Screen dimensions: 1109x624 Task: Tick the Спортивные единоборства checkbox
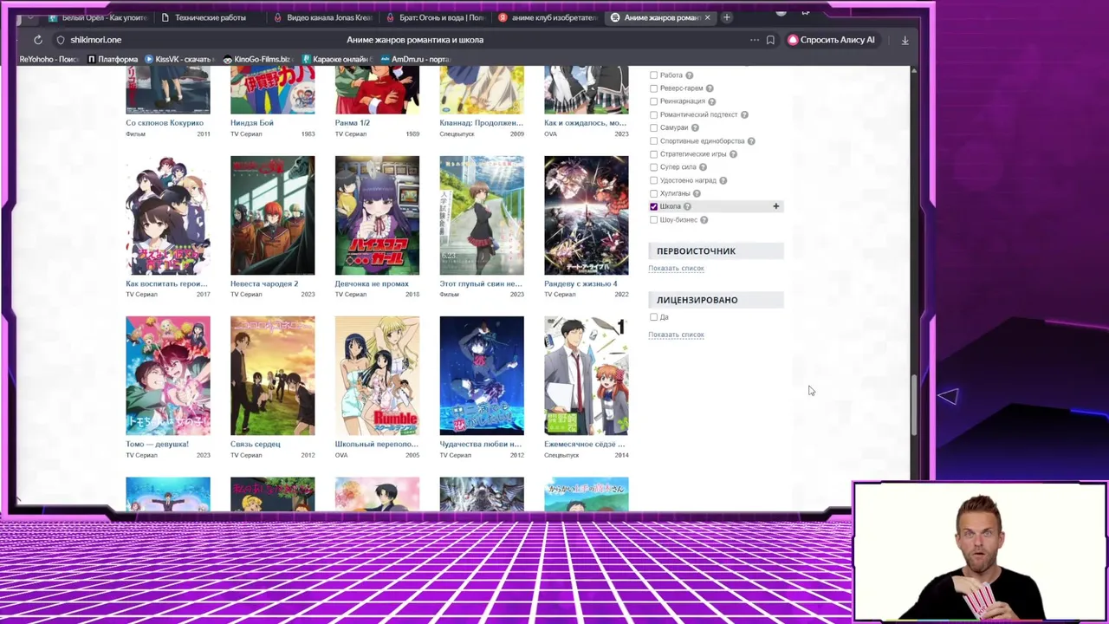(x=653, y=141)
